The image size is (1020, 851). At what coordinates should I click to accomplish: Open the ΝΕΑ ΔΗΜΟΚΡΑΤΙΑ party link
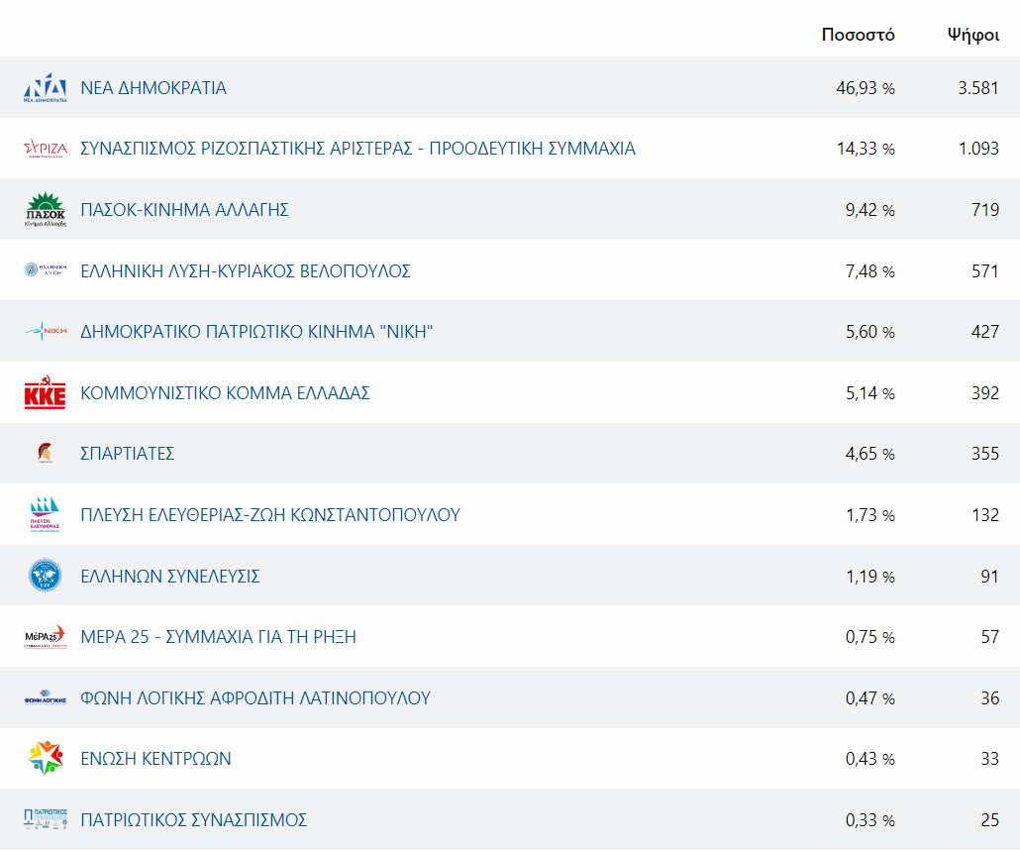[x=153, y=88]
